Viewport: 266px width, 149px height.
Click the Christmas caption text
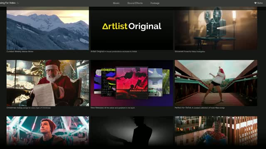tap(29, 108)
